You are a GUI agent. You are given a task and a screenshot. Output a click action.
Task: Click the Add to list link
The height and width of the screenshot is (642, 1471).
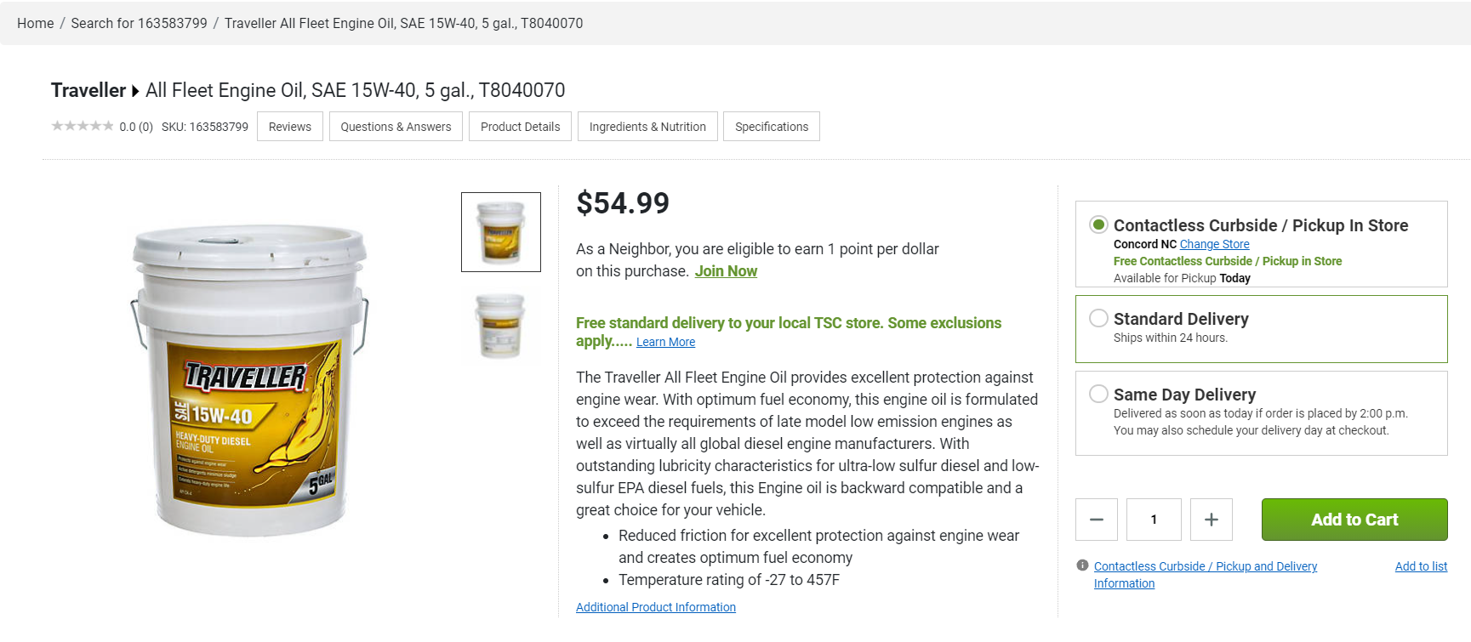pyautogui.click(x=1421, y=565)
